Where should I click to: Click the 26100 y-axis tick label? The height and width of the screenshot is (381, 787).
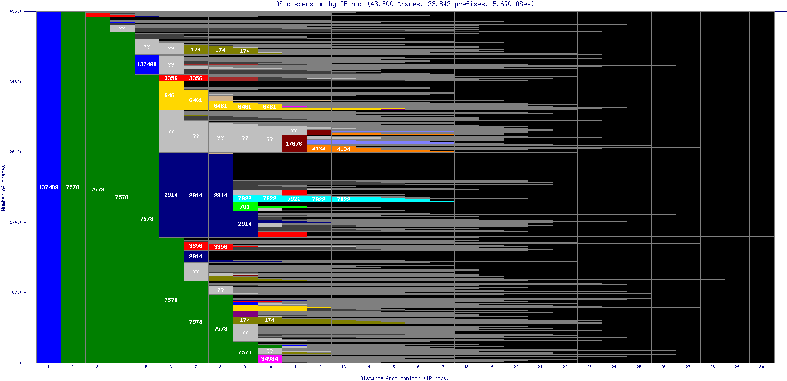click(x=16, y=152)
